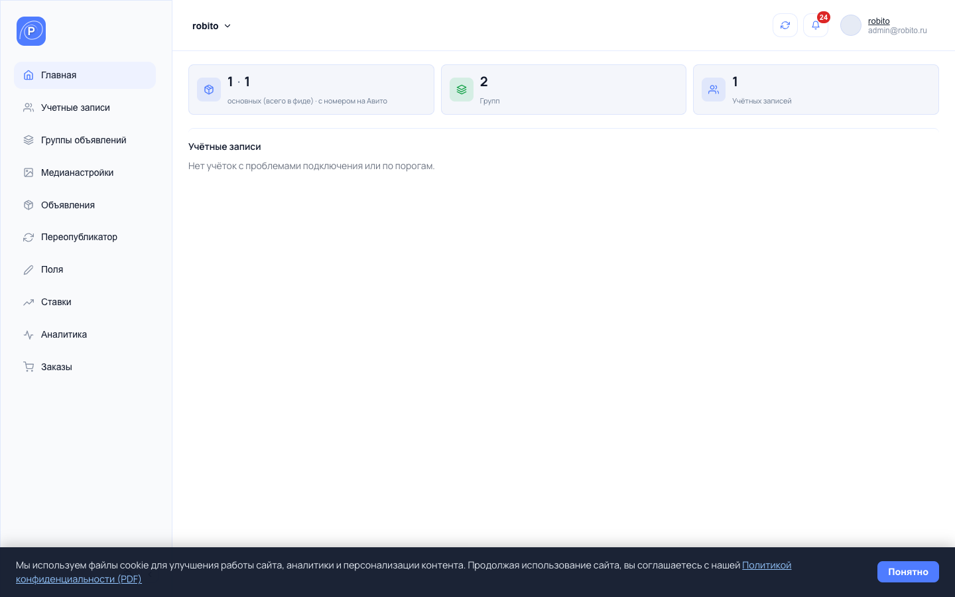Click the green layers icon on Групп card
Viewport: 955px width, 597px height.
coord(462,90)
